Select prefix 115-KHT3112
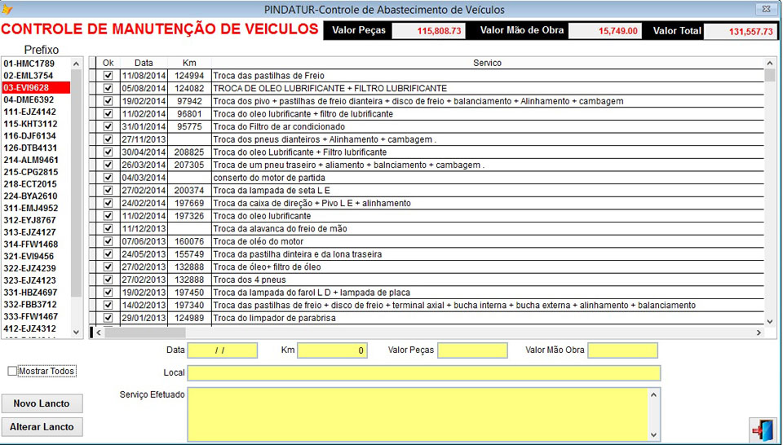 pyautogui.click(x=36, y=124)
